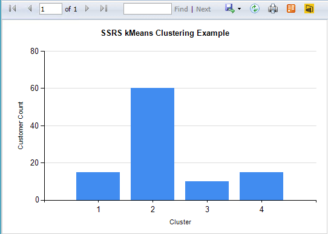This screenshot has width=328, height=234.
Task: Select the bar for cluster 4
Action: [x=261, y=186]
